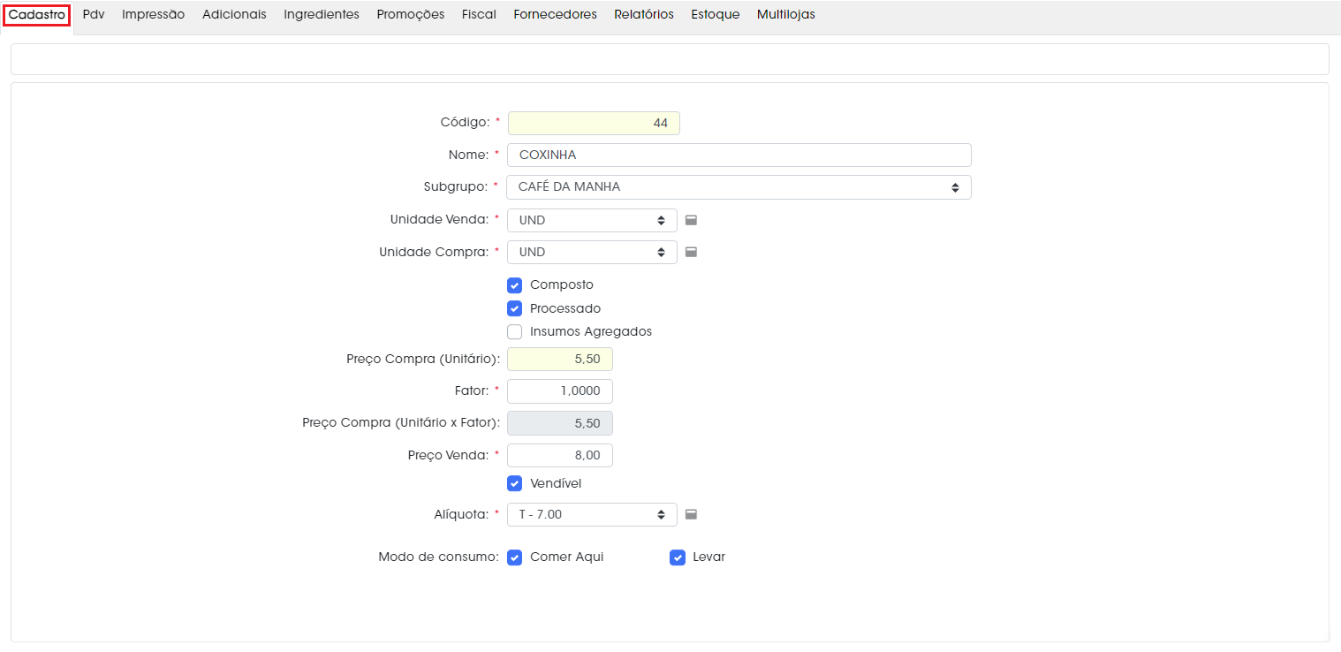Click the Código input field
Screen dimensions: 1341x652
[594, 123]
